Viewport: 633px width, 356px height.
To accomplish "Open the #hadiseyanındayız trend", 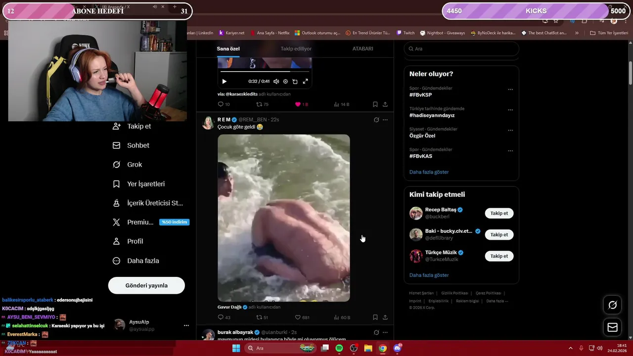I will tap(432, 115).
